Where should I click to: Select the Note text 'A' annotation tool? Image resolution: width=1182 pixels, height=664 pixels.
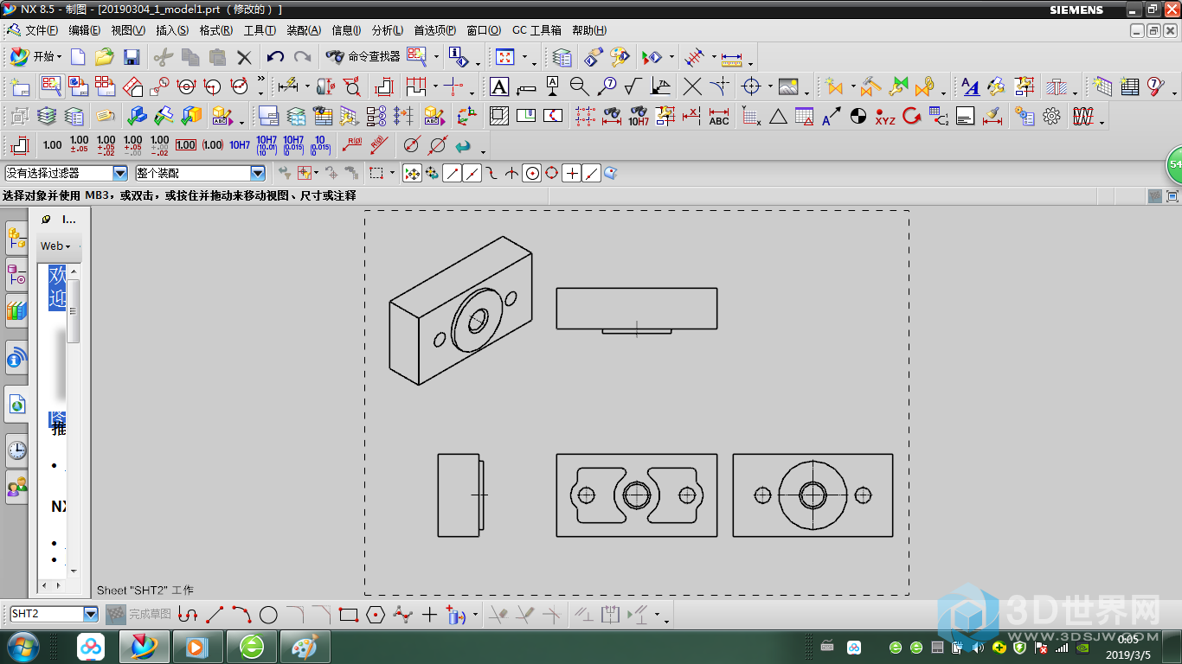pyautogui.click(x=499, y=86)
